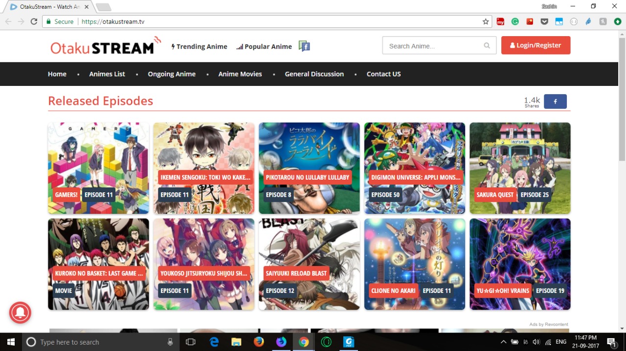This screenshot has height=351, width=626.
Task: Bookmark this page with the star icon
Action: click(486, 21)
